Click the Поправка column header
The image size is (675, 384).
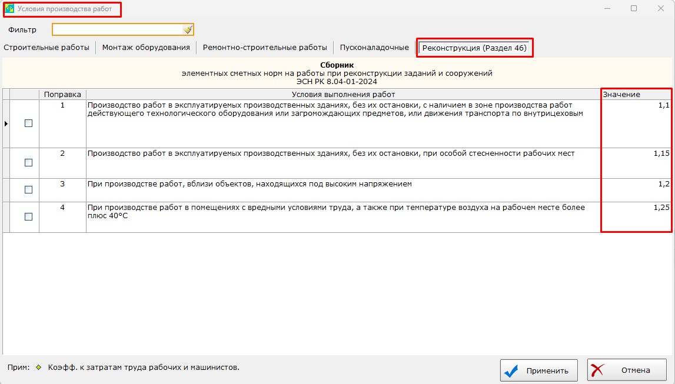(62, 94)
